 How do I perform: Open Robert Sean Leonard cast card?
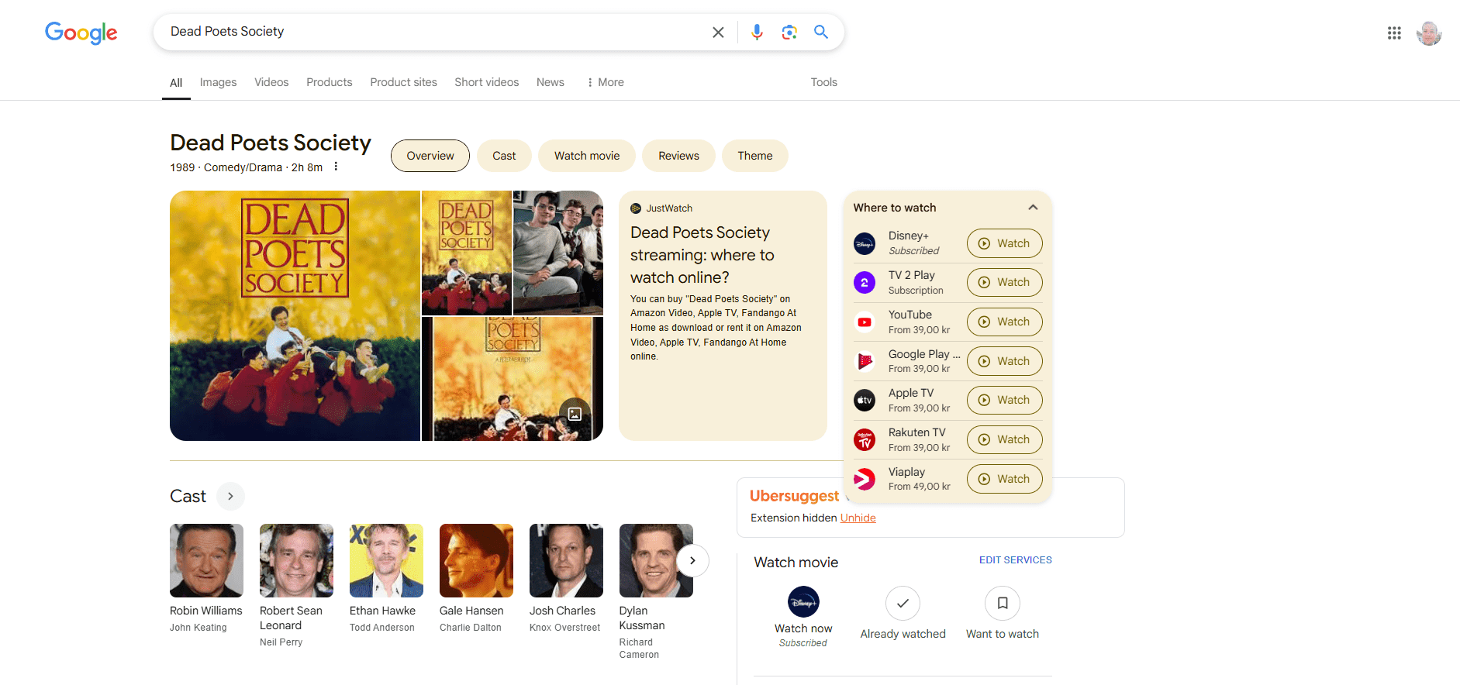click(x=296, y=585)
